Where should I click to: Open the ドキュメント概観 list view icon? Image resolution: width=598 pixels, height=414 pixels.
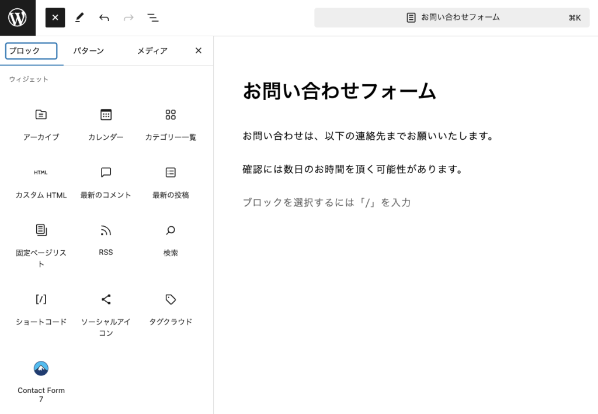[x=153, y=18]
